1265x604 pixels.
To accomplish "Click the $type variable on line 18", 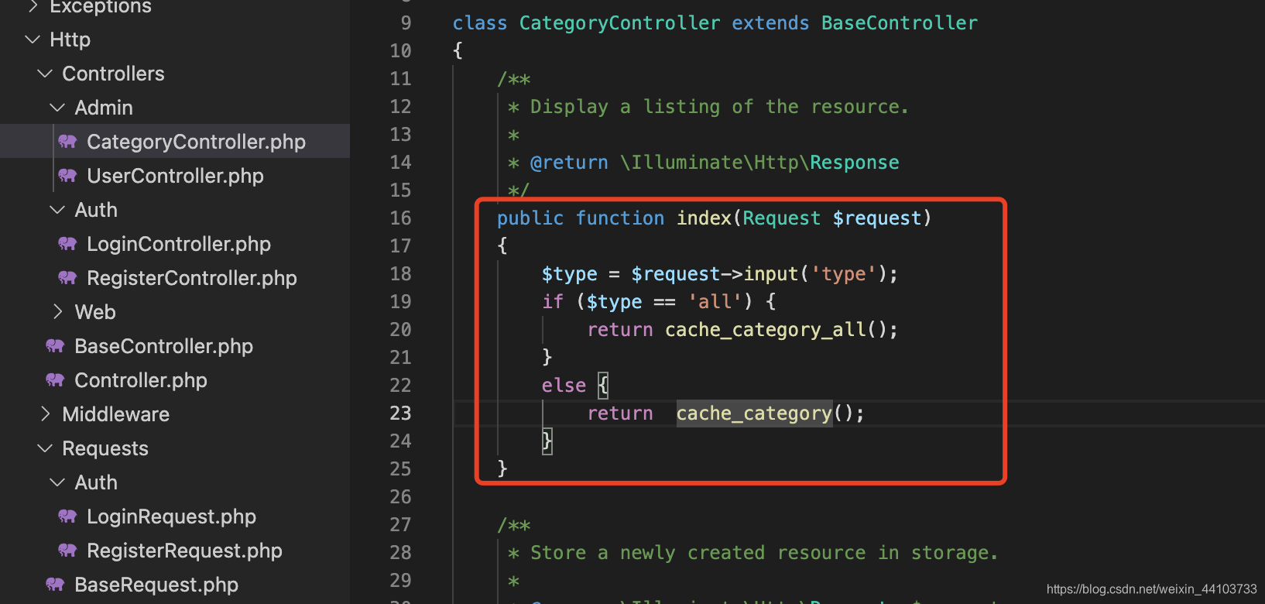I will (569, 274).
